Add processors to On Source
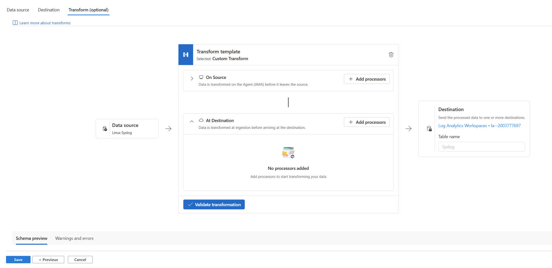Image resolution: width=552 pixels, height=268 pixels. [x=367, y=79]
